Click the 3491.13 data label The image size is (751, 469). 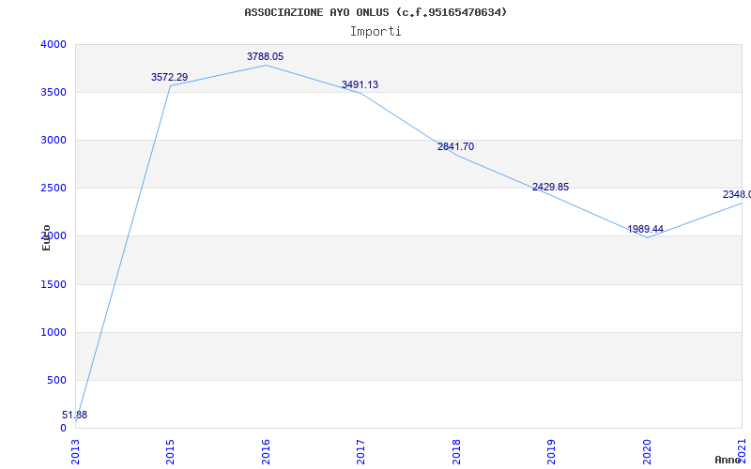tap(360, 84)
